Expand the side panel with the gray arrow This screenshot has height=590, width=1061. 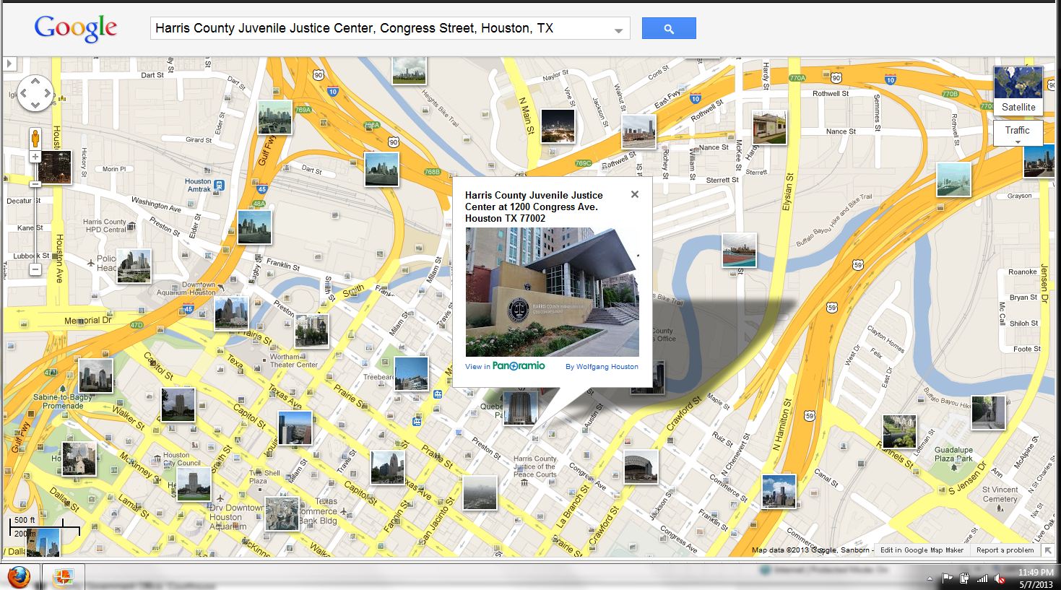[9, 64]
